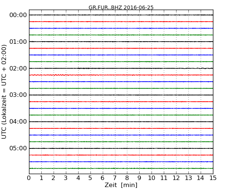
Task: Click the 04:00 time label
Action: 18,122
